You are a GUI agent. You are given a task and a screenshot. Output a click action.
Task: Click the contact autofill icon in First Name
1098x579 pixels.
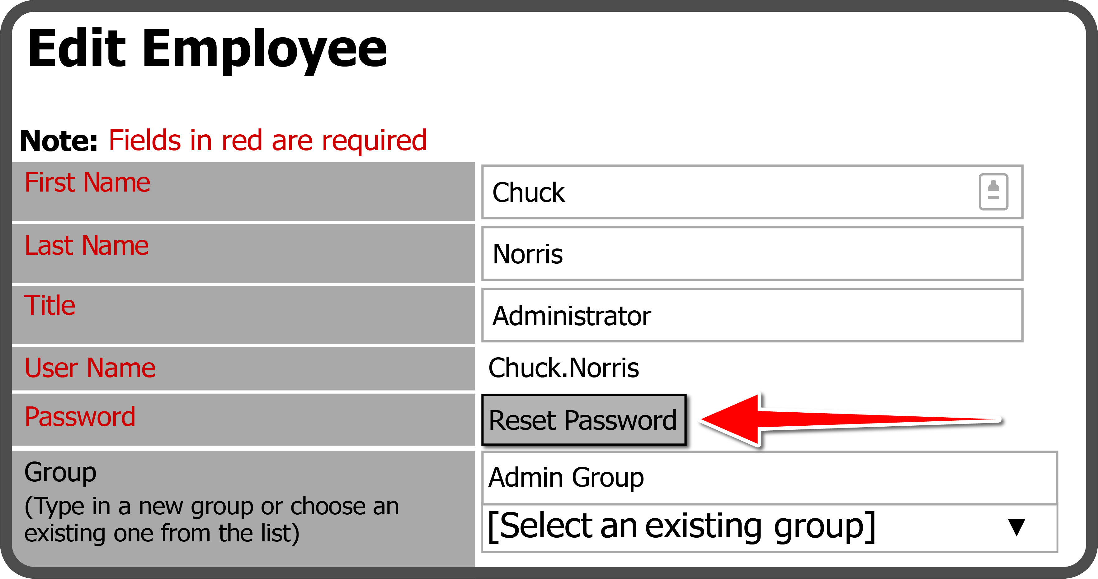[x=993, y=192]
